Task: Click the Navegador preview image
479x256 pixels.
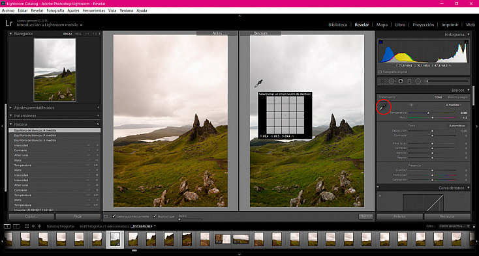Action: coord(55,70)
